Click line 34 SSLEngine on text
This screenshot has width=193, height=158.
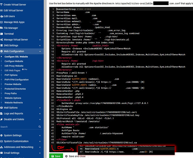(x=64, y=109)
